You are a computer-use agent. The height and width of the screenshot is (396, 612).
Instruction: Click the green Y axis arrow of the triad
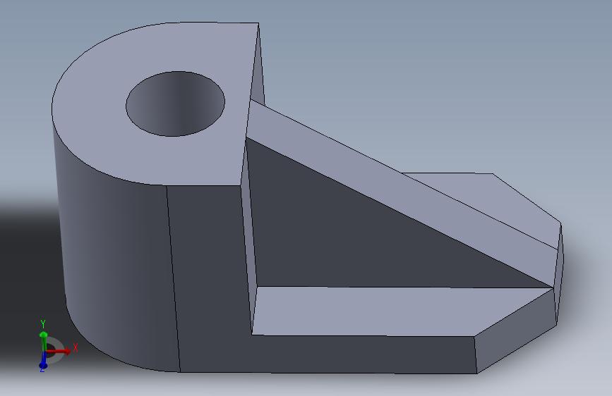tap(43, 341)
